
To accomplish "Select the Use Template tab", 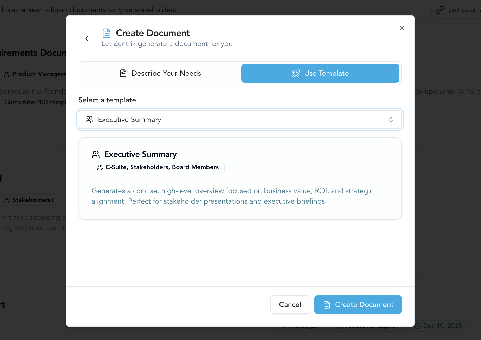I will tap(320, 73).
